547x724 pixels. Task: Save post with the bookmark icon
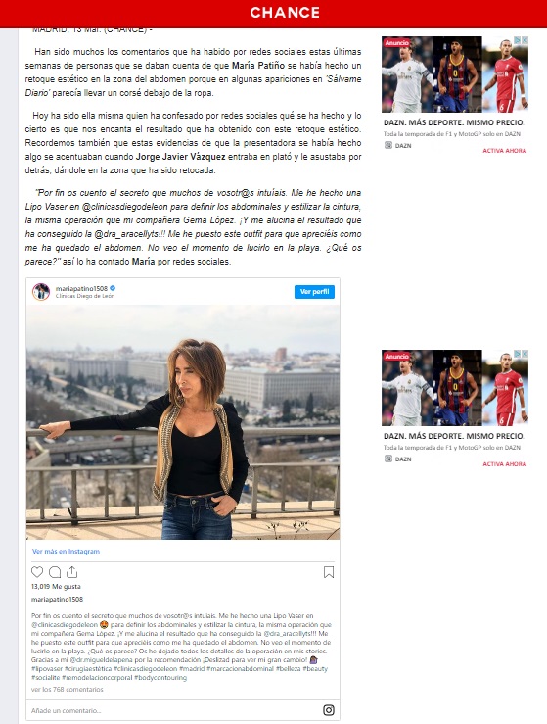tap(329, 572)
